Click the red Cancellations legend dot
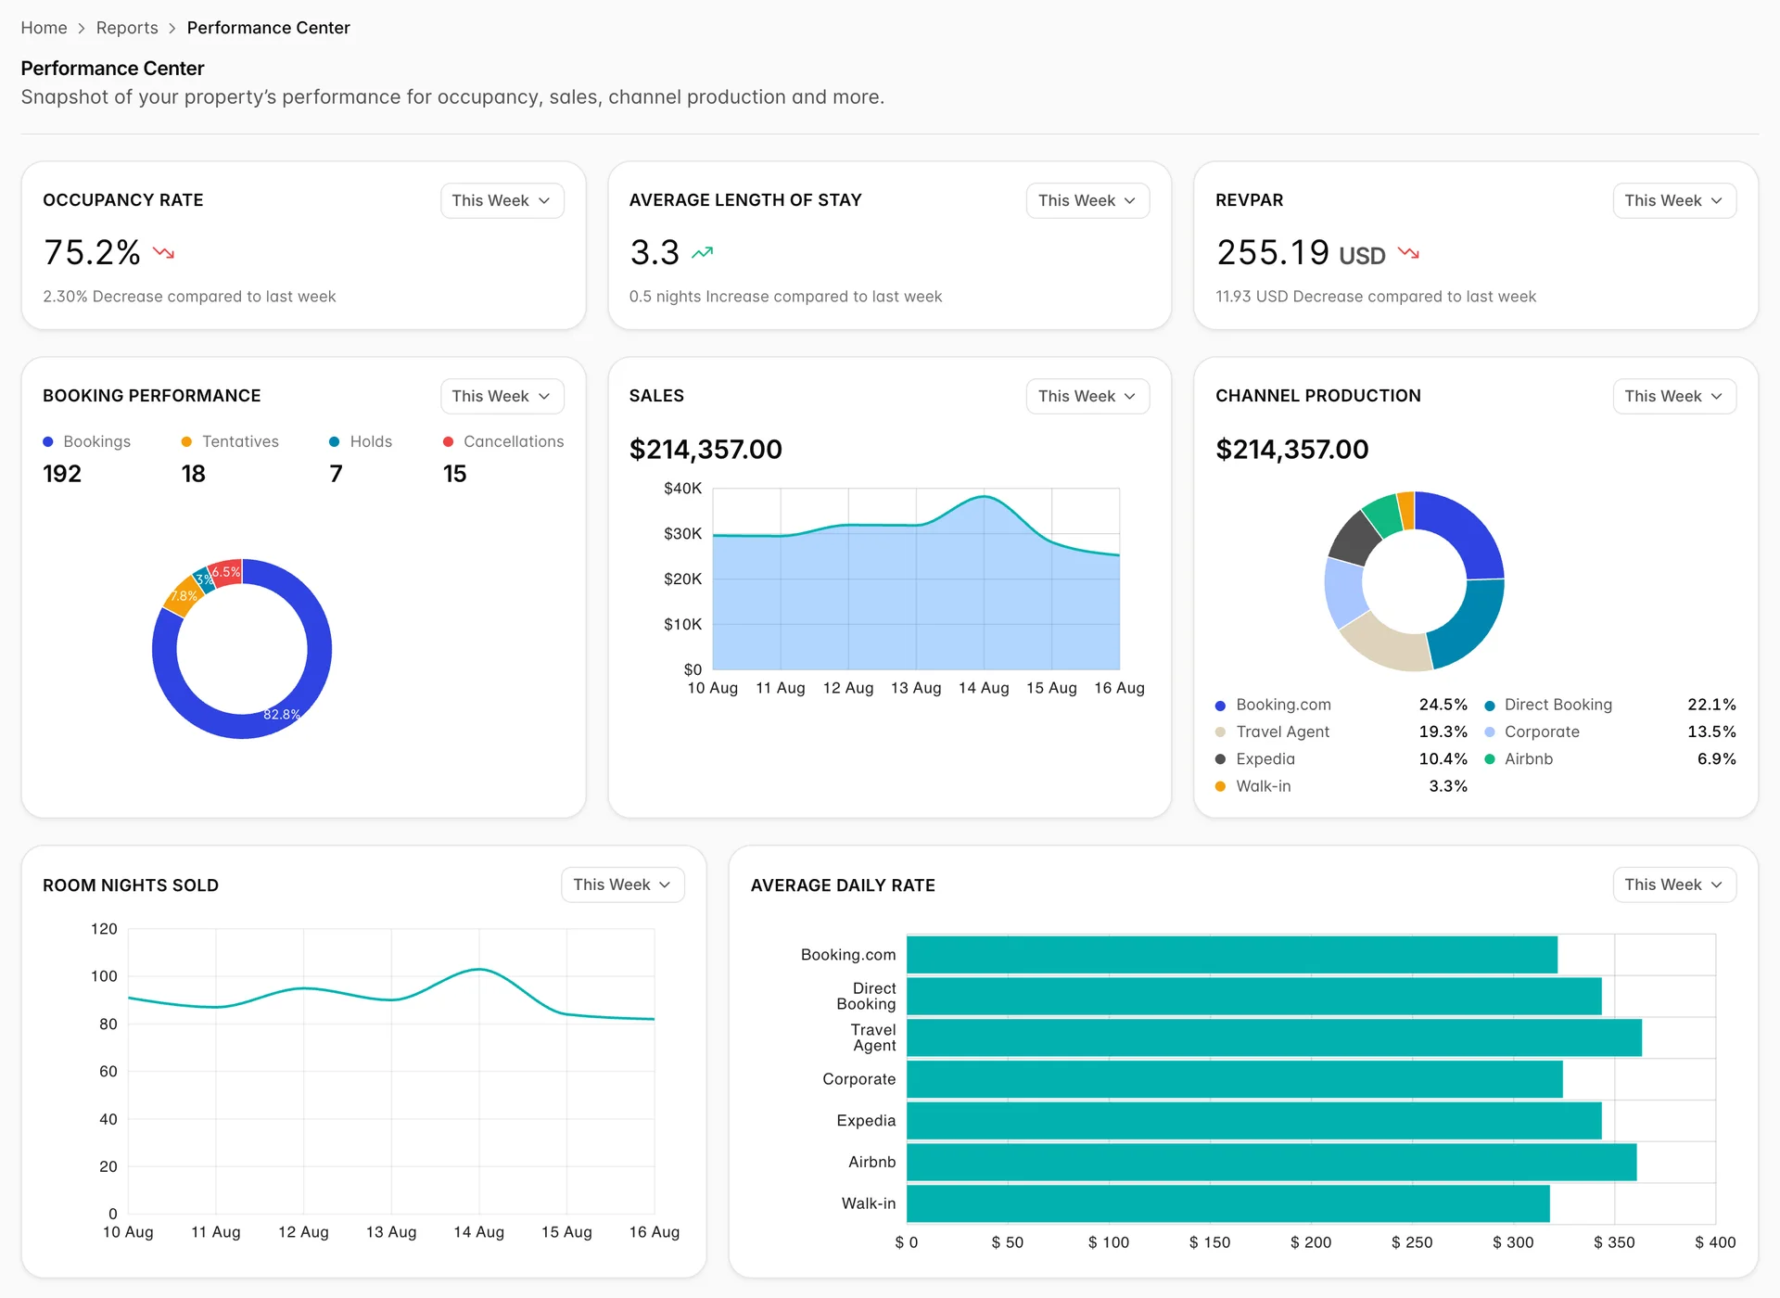The height and width of the screenshot is (1298, 1780). click(x=448, y=442)
